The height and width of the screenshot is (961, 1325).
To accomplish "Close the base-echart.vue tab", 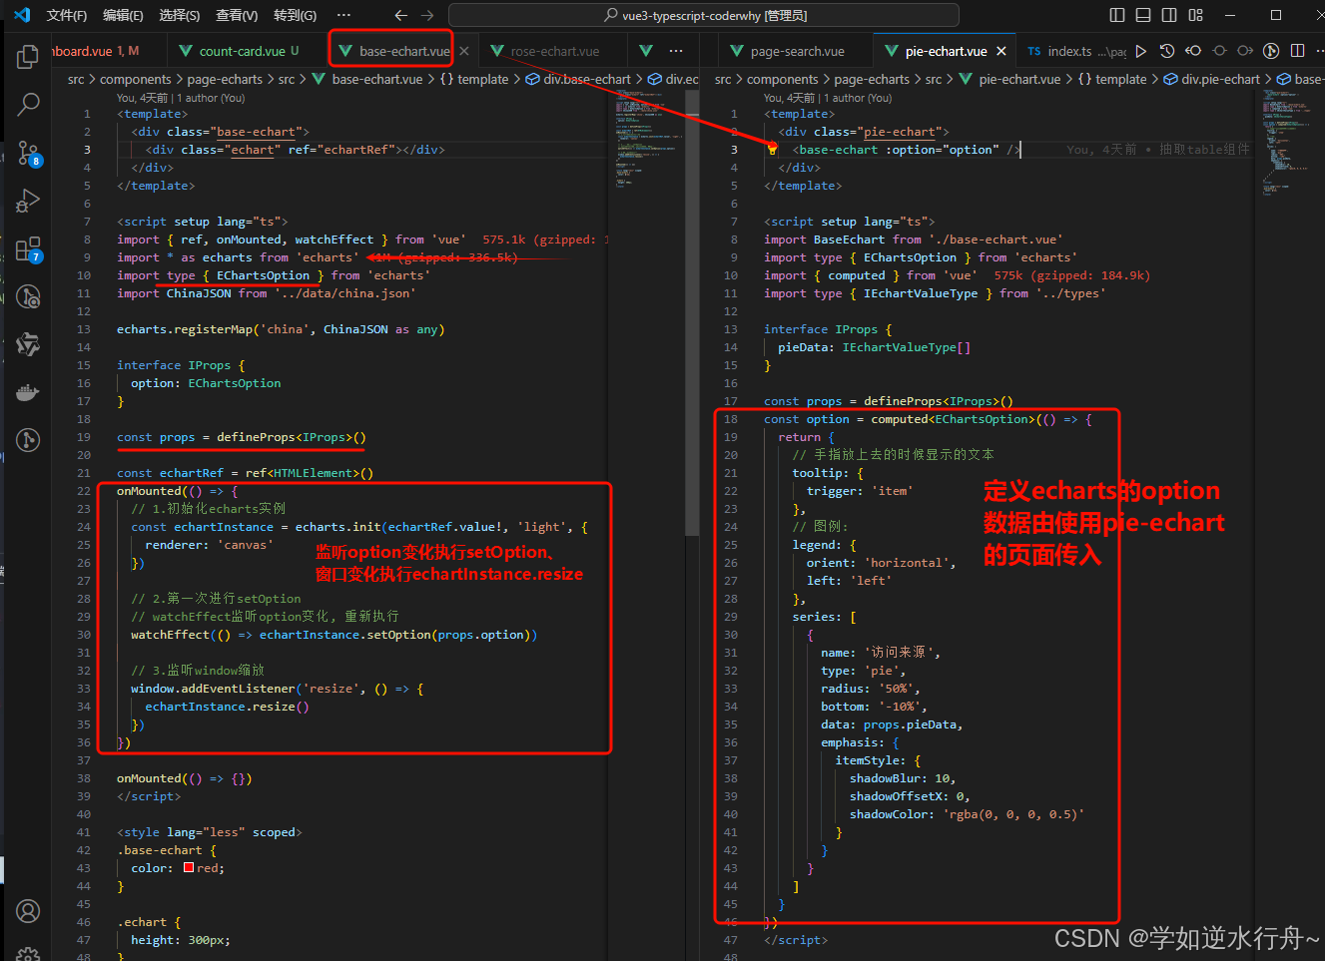I will [x=464, y=51].
